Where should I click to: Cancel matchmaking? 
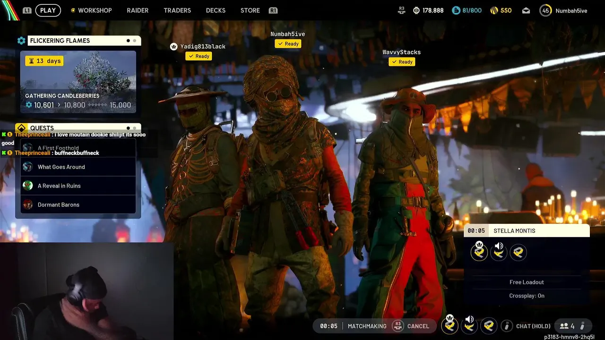[418, 326]
